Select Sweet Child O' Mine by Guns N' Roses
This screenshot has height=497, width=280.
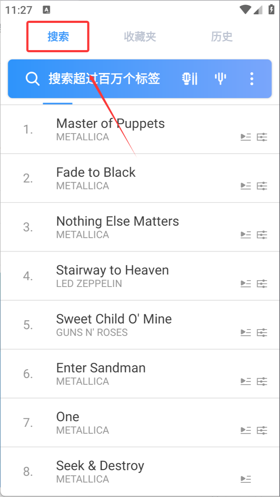tap(140, 325)
